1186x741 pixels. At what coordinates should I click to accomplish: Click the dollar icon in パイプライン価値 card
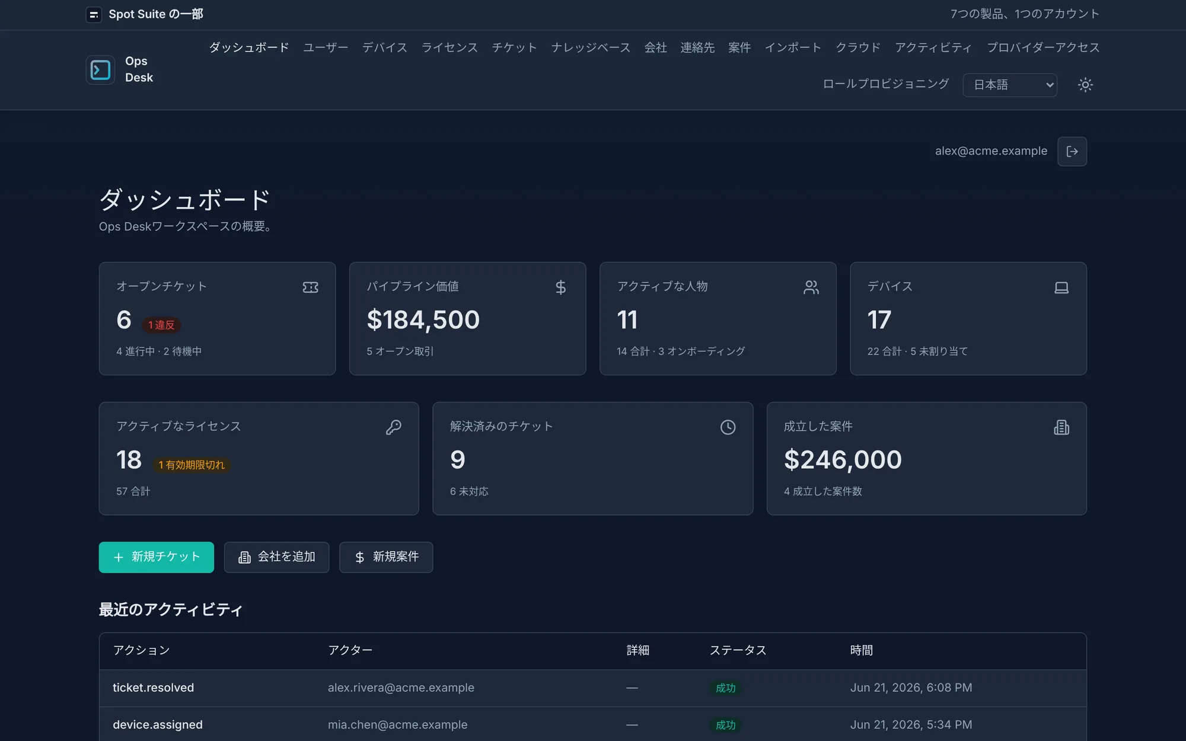[x=561, y=288]
